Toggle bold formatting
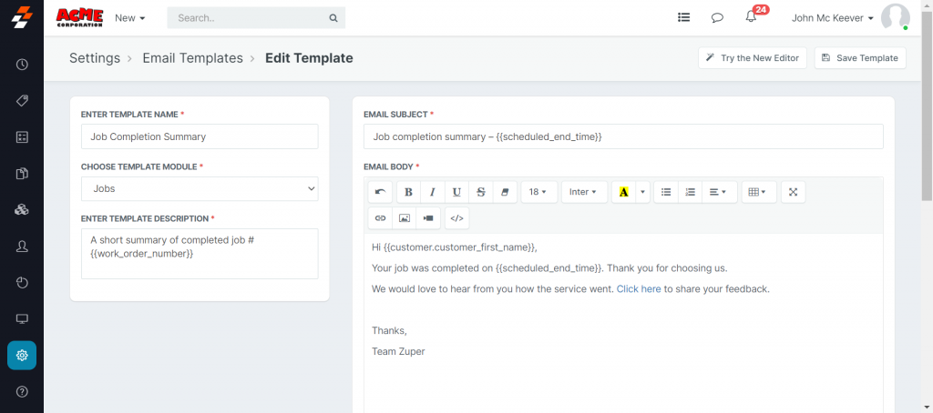The image size is (933, 413). [x=409, y=192]
